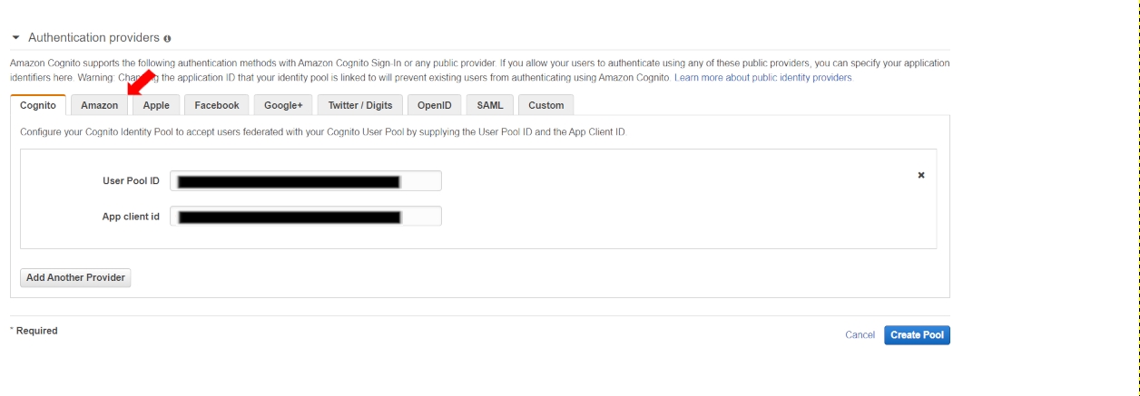The height and width of the screenshot is (396, 1140).
Task: Click the Authentication providers heading text
Action: 93,38
